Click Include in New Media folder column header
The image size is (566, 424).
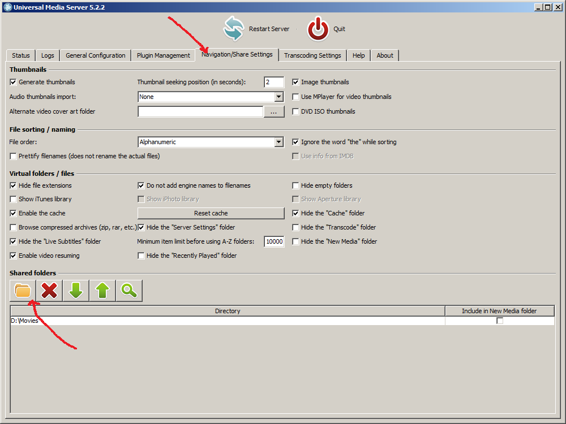[x=500, y=311]
